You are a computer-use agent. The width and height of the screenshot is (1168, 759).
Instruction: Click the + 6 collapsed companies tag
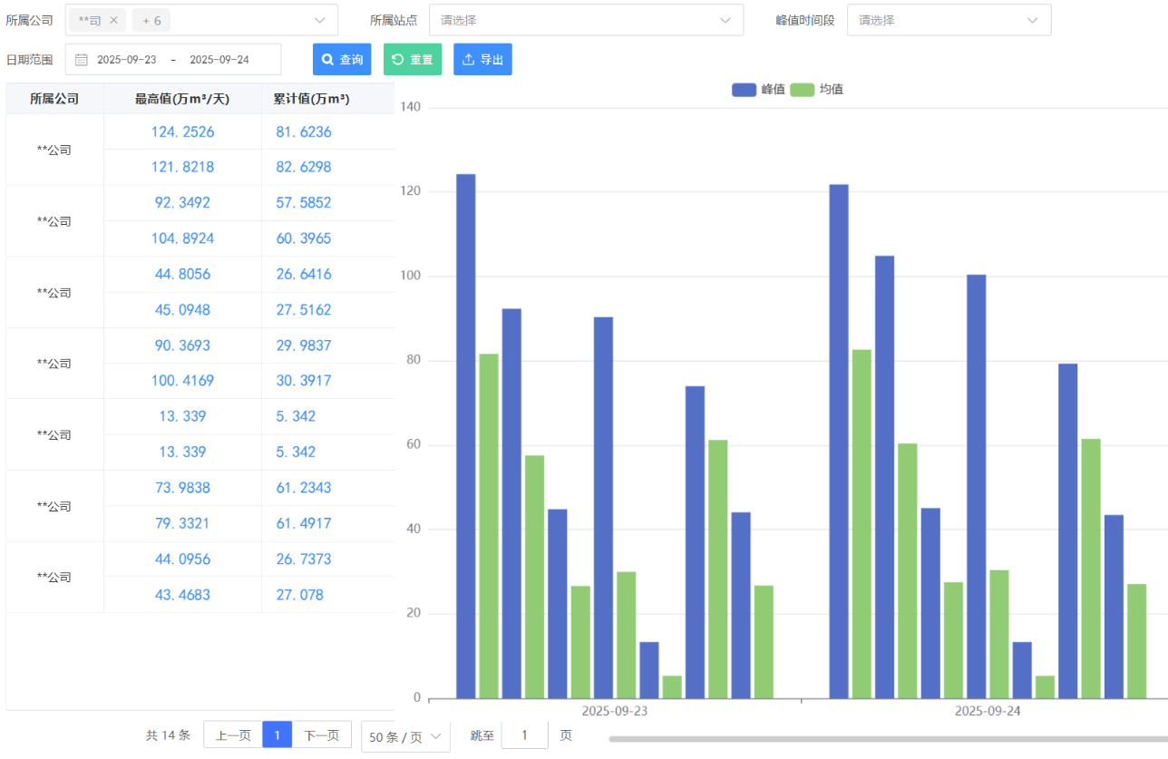coord(151,20)
